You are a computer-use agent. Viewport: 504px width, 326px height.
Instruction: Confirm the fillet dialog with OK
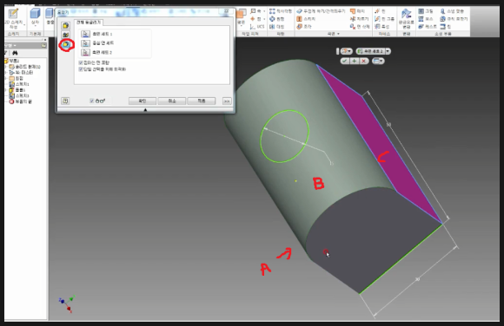click(x=142, y=101)
